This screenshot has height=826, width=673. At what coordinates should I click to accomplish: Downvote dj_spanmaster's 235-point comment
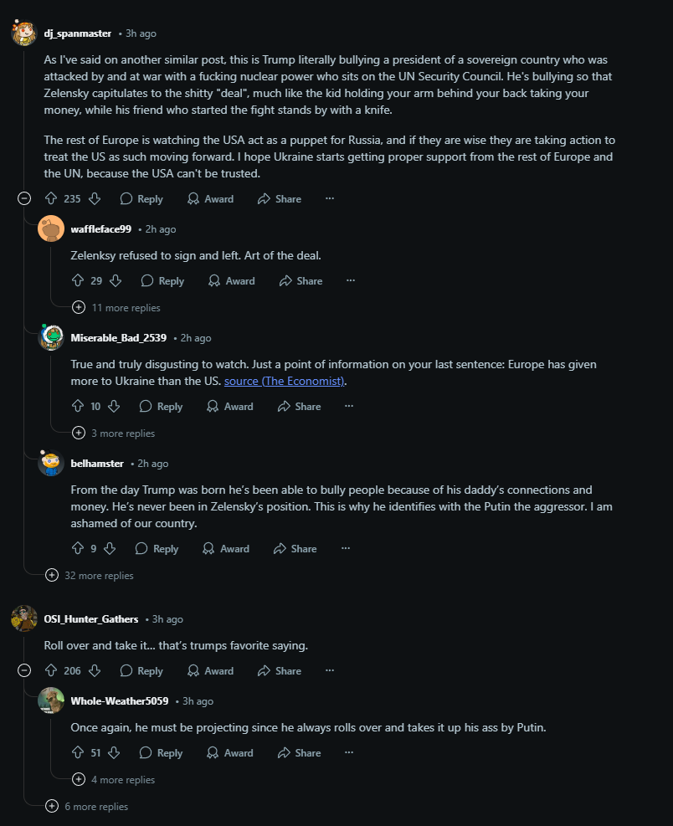95,198
